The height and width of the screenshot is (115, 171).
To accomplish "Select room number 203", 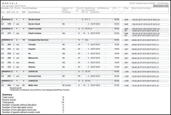I will pyautogui.click(x=9, y=76).
